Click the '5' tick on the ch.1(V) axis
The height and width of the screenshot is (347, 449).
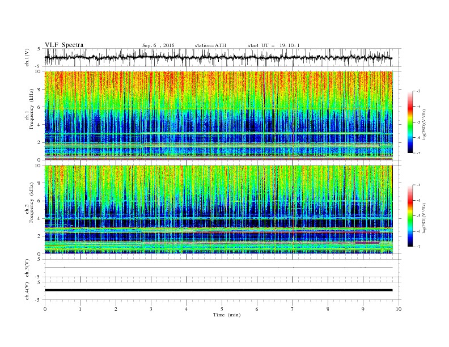pyautogui.click(x=39, y=49)
